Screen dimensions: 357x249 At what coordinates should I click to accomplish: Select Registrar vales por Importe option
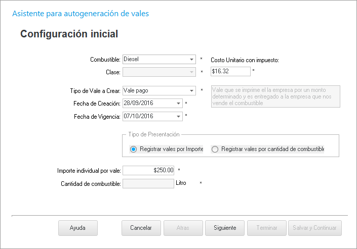click(x=134, y=150)
